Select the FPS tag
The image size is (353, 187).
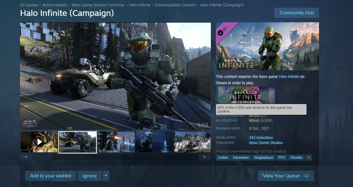click(x=282, y=157)
